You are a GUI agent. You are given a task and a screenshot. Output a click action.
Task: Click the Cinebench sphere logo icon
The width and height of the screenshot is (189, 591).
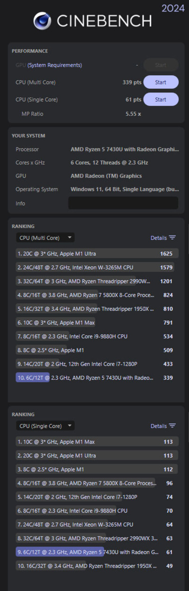pos(43,21)
